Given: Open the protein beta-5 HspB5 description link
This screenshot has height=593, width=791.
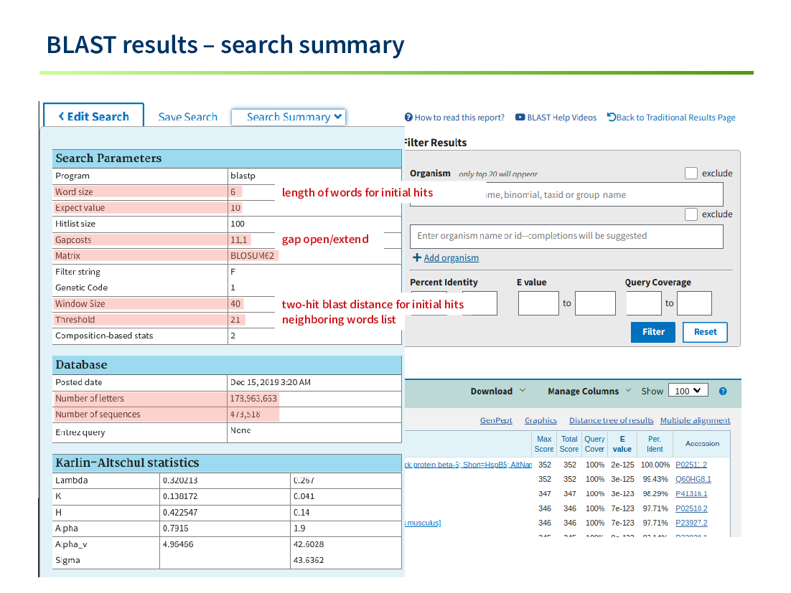Looking at the screenshot, I should point(468,465).
